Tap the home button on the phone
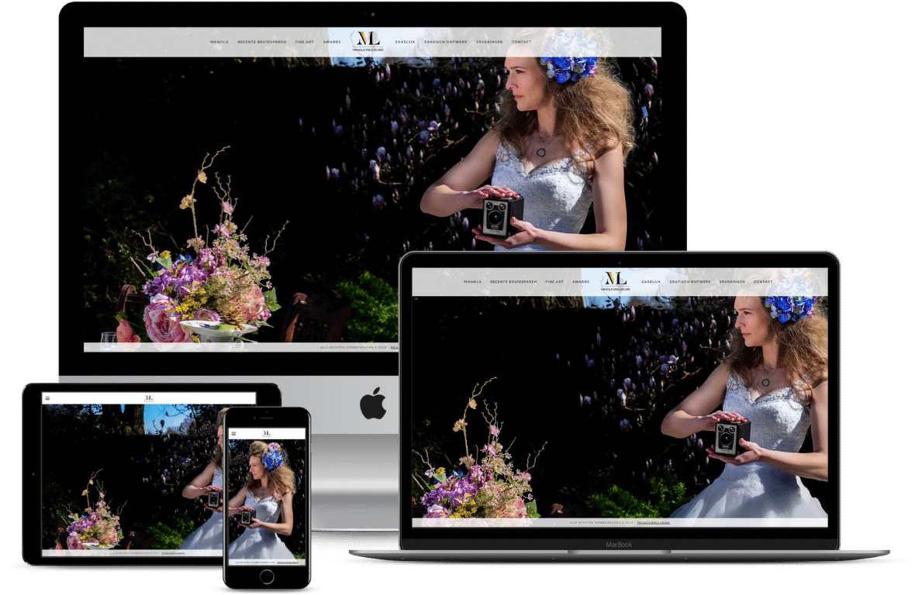915x595 pixels. coord(268,576)
